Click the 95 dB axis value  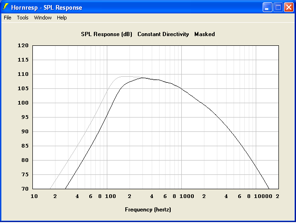tap(25, 117)
